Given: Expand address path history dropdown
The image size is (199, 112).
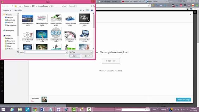Looking at the screenshot, I should pos(62,6).
